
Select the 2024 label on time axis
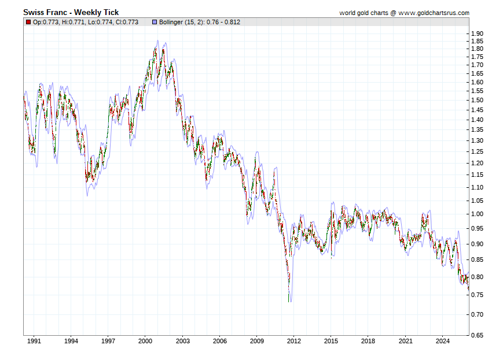(443, 341)
